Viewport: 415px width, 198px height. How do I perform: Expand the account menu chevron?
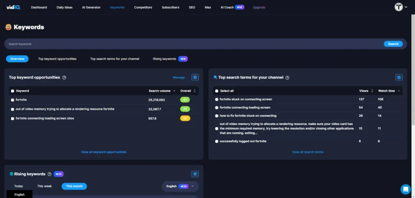[x=406, y=7]
